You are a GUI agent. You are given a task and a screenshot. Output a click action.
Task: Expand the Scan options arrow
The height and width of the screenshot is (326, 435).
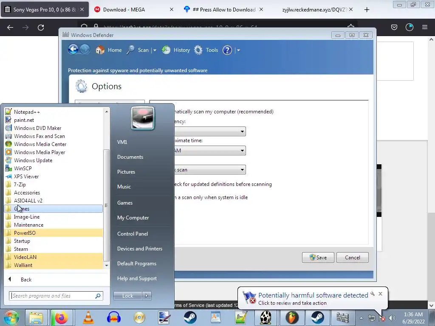click(x=155, y=51)
